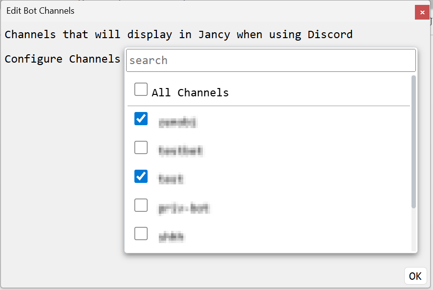433x290 pixels.
Task: Click the channel list scrollbar thumb
Action: (x=413, y=141)
